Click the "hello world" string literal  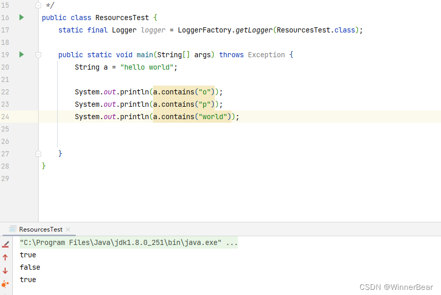click(147, 67)
